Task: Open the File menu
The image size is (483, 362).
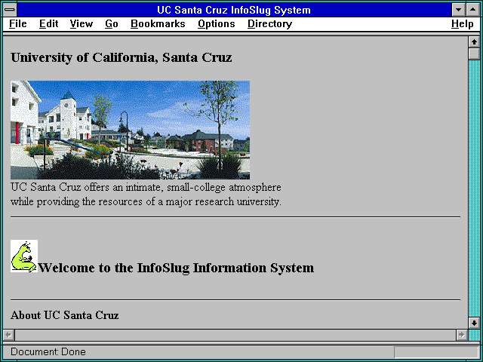Action: (18, 24)
